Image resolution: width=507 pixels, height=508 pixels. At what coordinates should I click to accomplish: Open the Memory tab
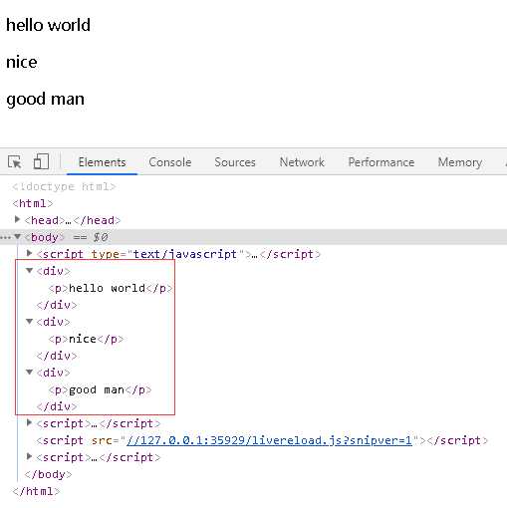pyautogui.click(x=460, y=162)
